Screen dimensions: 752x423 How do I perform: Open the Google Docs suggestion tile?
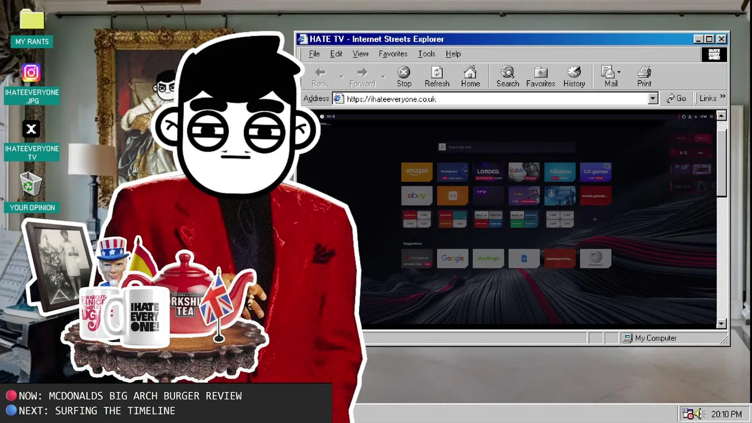click(524, 258)
